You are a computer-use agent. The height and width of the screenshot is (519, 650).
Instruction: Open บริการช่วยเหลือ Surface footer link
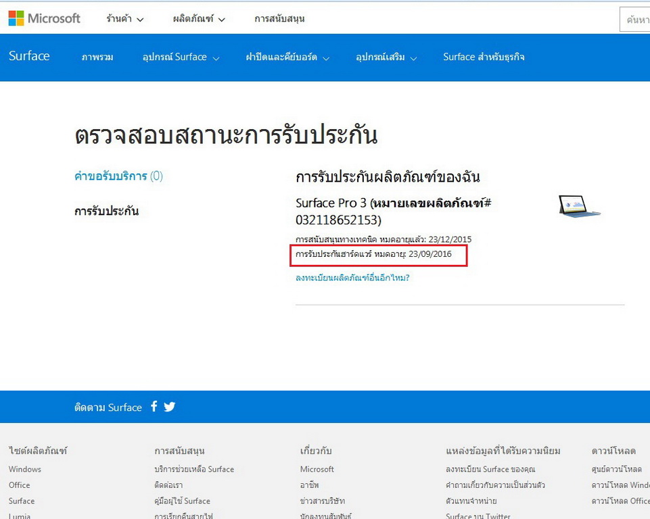click(194, 469)
